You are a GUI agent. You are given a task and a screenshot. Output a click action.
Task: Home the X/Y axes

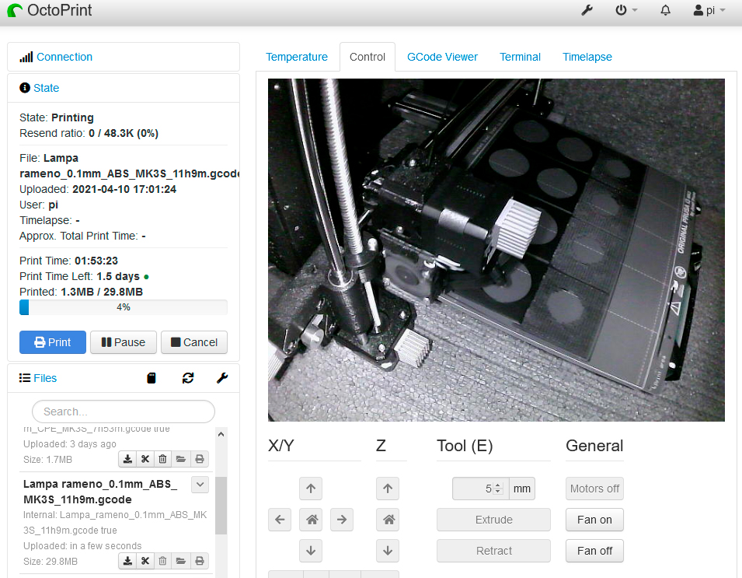[311, 520]
